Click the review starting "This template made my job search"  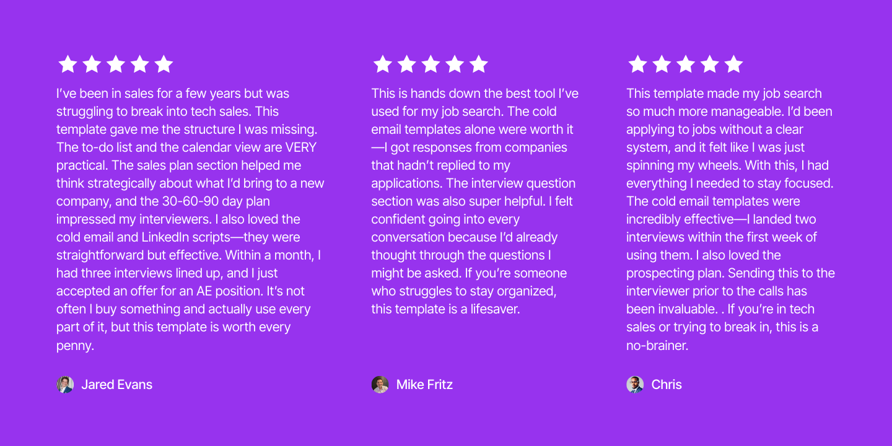point(730,219)
